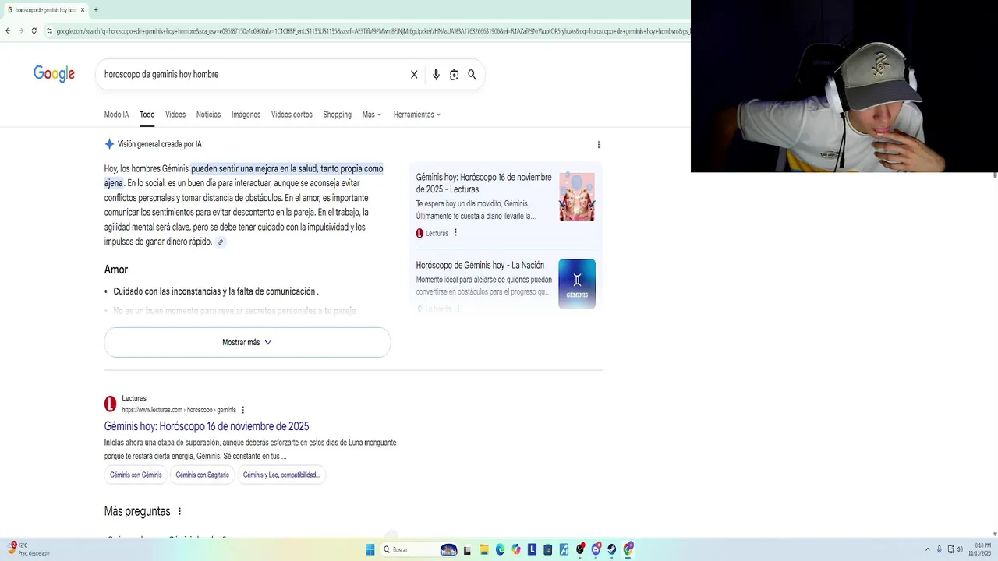
Task: Switch to the Noticias tab
Action: pos(208,115)
